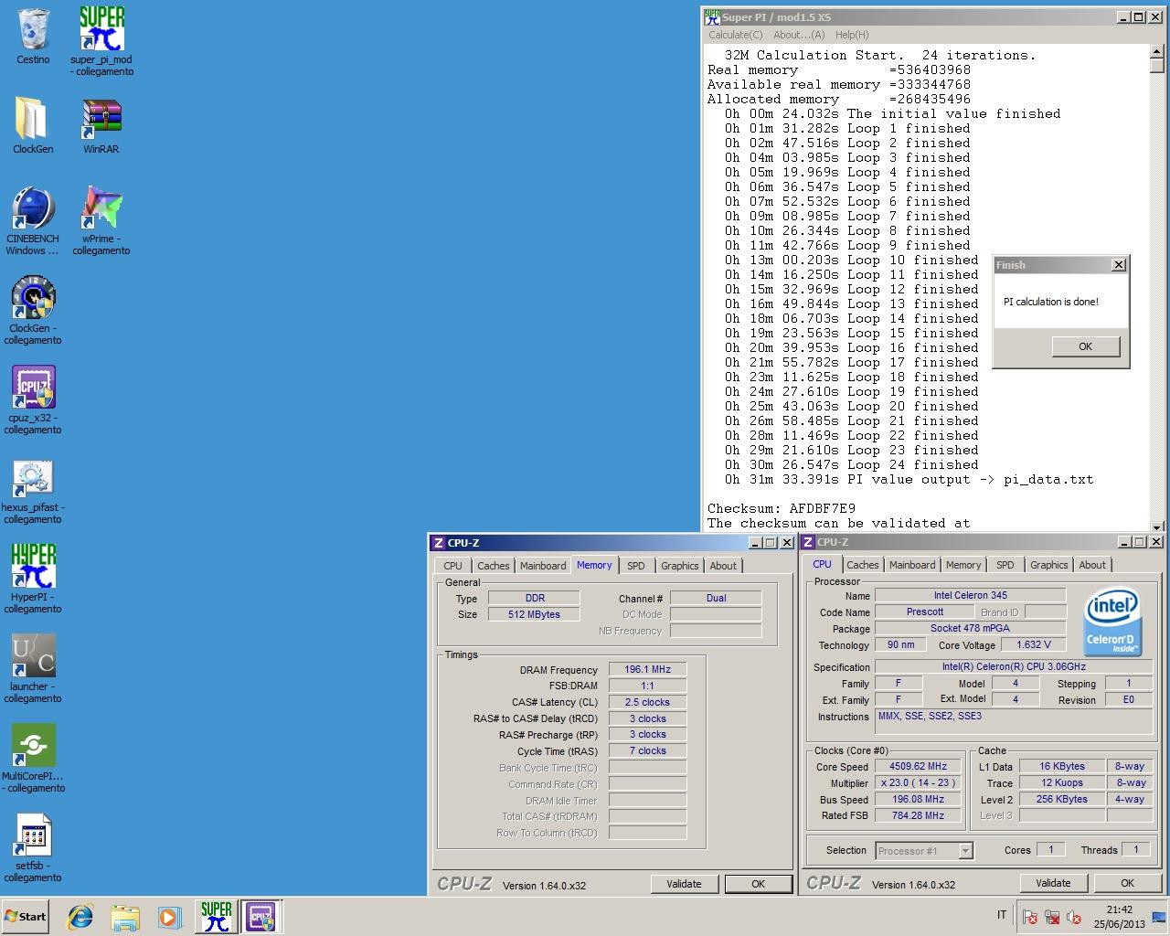Open the Calculate(C) menu in Super PI
The height and width of the screenshot is (936, 1170).
[735, 35]
